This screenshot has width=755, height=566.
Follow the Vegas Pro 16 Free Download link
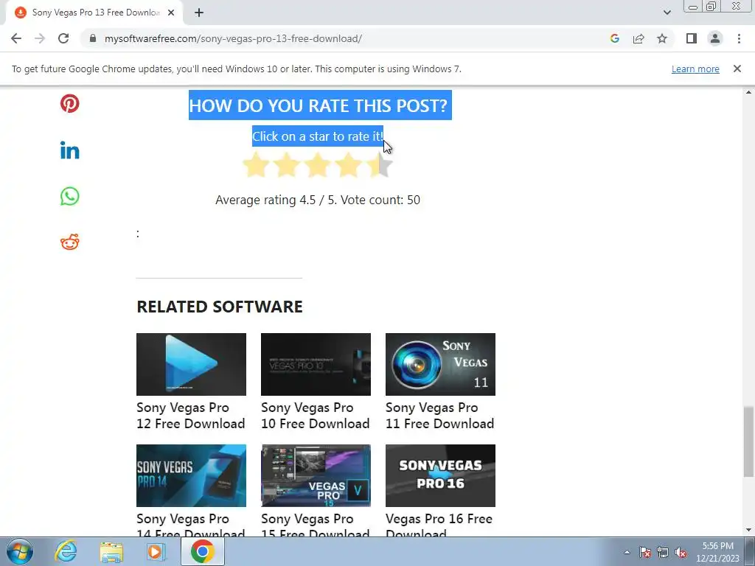point(439,524)
